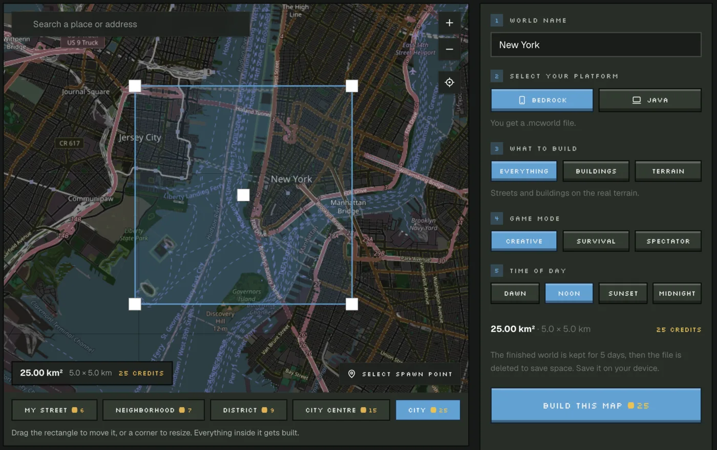Set time of day to Dawn
The height and width of the screenshot is (450, 717).
(x=515, y=293)
